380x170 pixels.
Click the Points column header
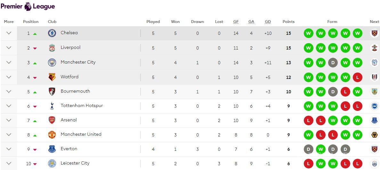288,22
